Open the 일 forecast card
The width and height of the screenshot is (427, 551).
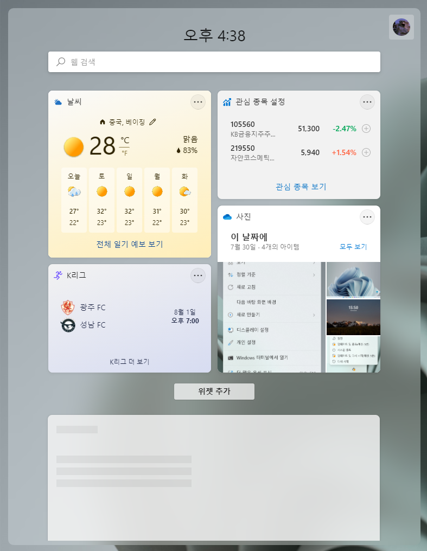(x=129, y=200)
